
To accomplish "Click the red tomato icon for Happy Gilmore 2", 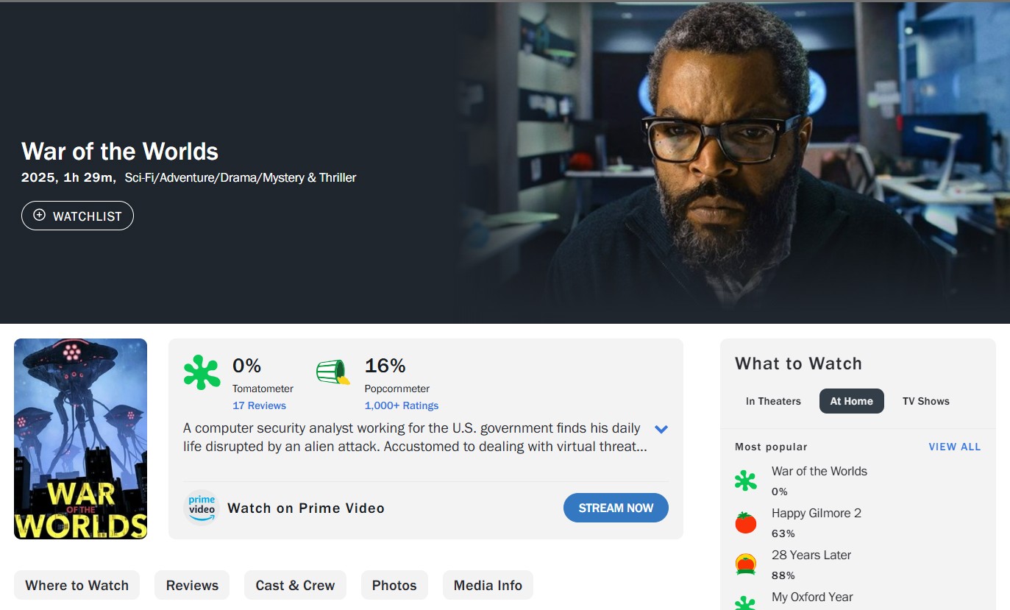I will pyautogui.click(x=745, y=523).
